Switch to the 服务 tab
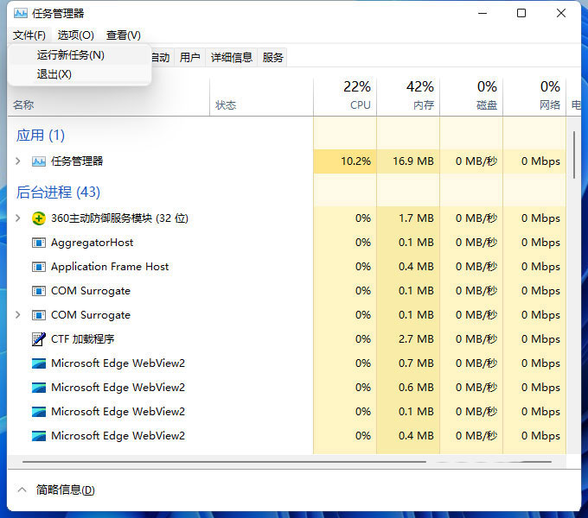588x518 pixels. click(273, 58)
